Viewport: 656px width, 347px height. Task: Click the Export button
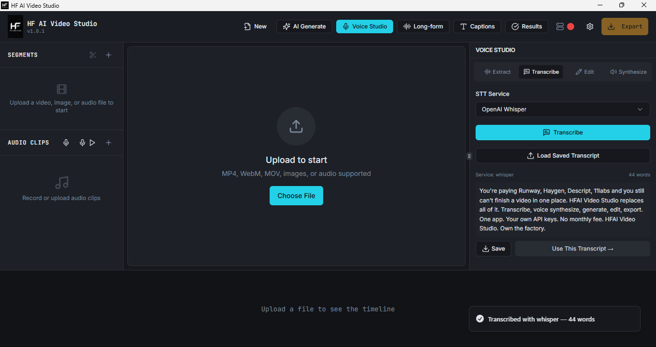pos(625,27)
